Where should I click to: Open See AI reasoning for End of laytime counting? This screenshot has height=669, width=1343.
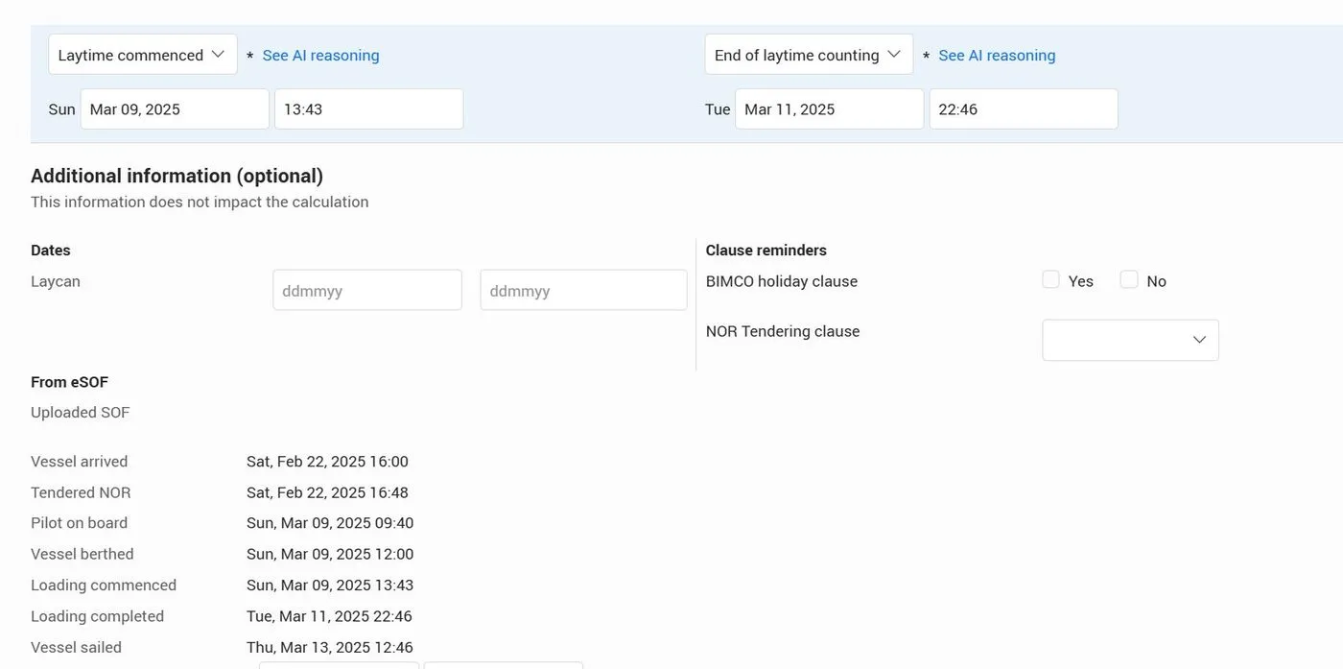click(997, 56)
